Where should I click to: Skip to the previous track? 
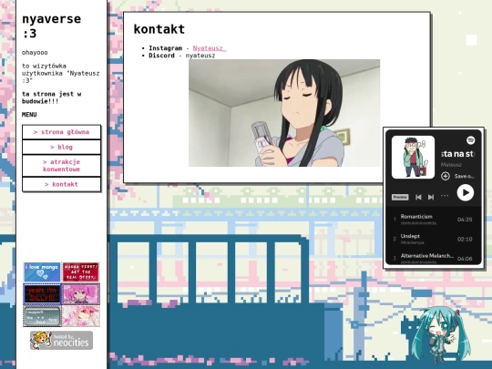pos(418,197)
